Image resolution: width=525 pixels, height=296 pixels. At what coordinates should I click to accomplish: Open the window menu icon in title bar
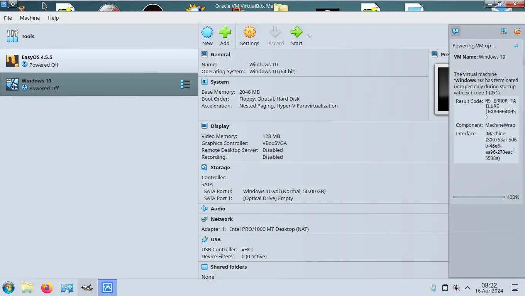13,5
